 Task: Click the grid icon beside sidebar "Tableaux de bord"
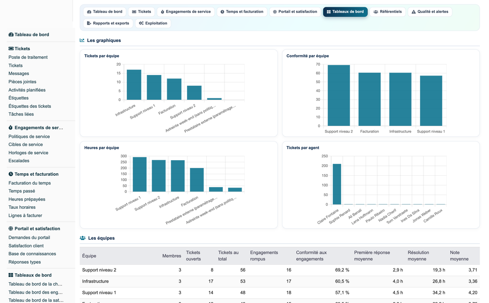11,275
